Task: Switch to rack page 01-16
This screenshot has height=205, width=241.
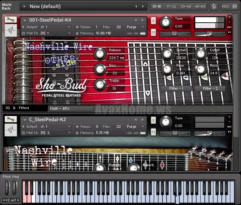Action: point(157,7)
